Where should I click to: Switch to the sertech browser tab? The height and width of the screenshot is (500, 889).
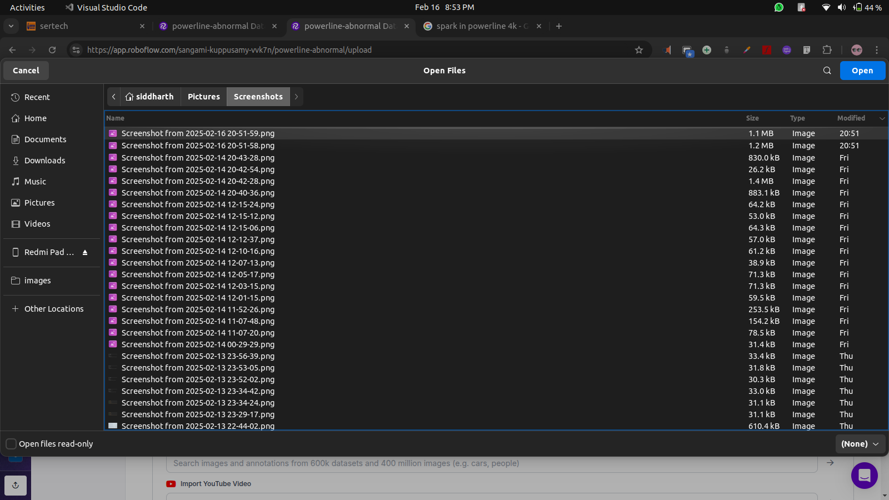[x=83, y=26]
